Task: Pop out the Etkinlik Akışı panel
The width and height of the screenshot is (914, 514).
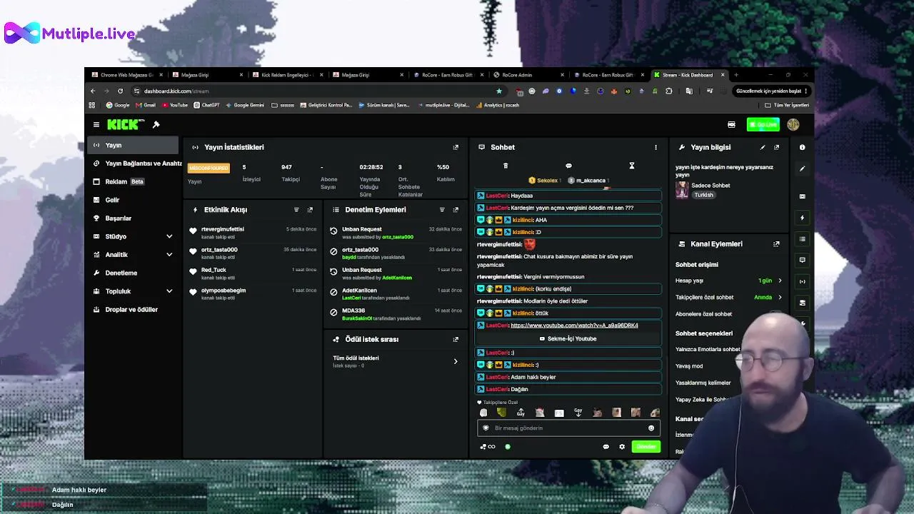Action: point(310,210)
